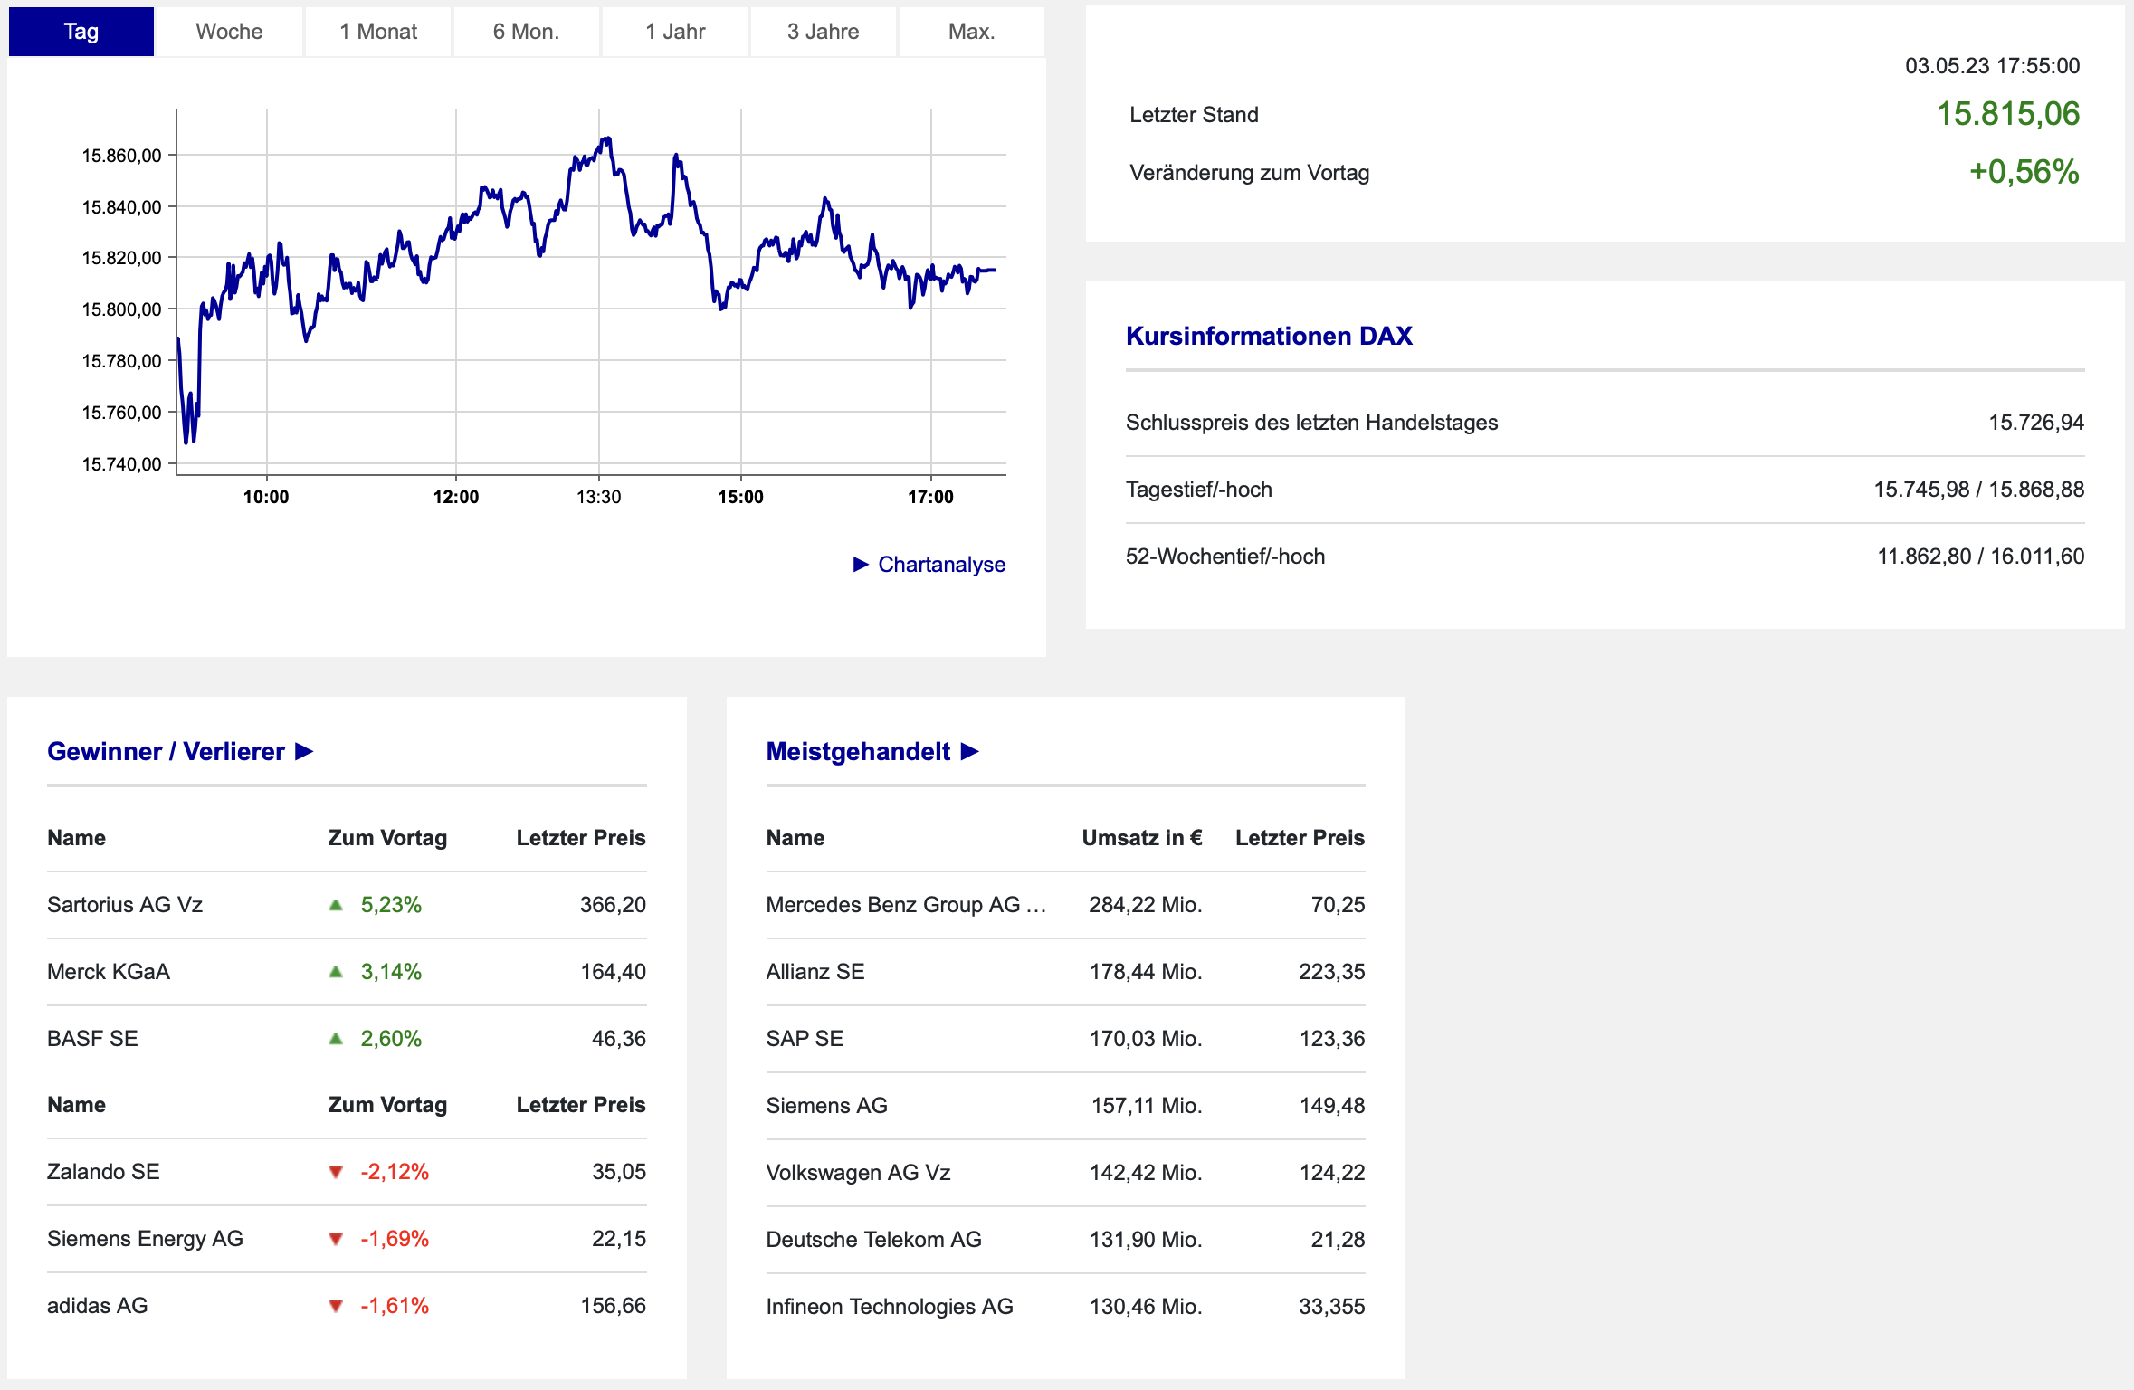Click the Infineon Technologies AG row name
2134x1390 pixels.
coord(889,1307)
